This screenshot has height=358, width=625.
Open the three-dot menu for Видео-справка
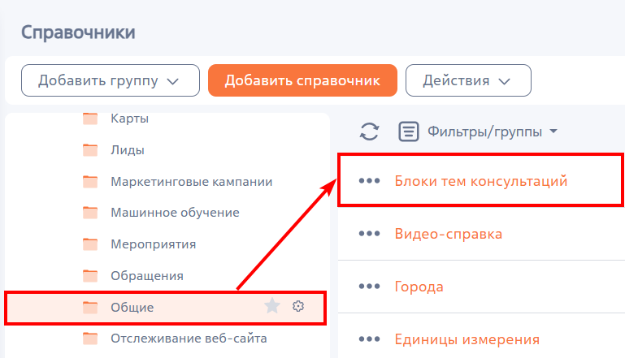point(369,233)
